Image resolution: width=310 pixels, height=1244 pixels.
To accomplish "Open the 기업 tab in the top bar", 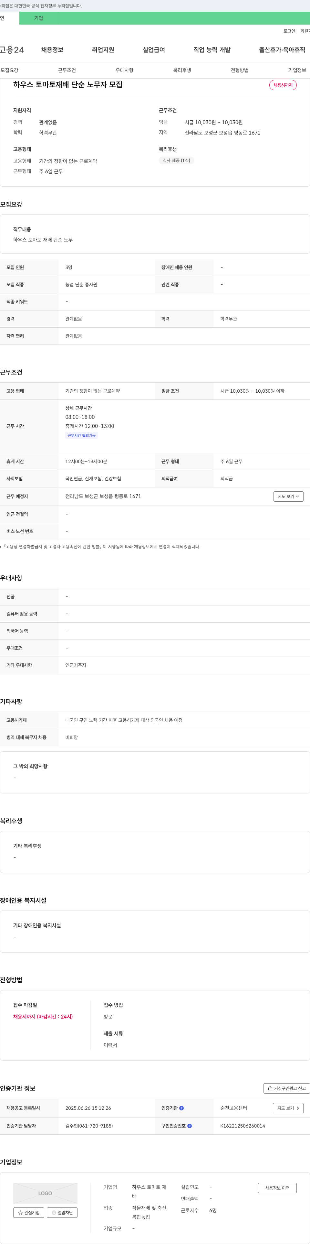I will point(38,18).
